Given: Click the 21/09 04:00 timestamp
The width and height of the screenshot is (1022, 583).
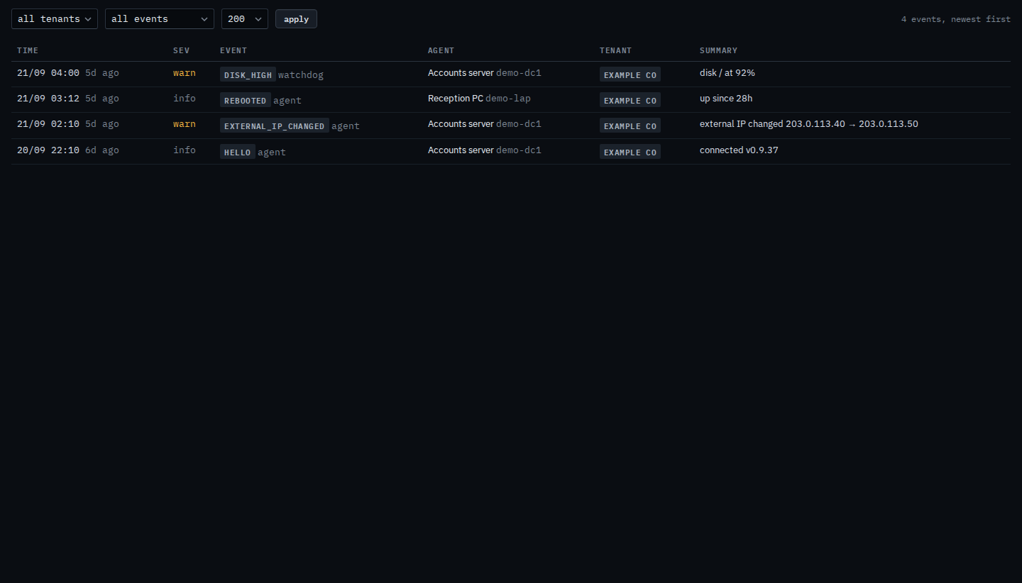Looking at the screenshot, I should [x=48, y=73].
